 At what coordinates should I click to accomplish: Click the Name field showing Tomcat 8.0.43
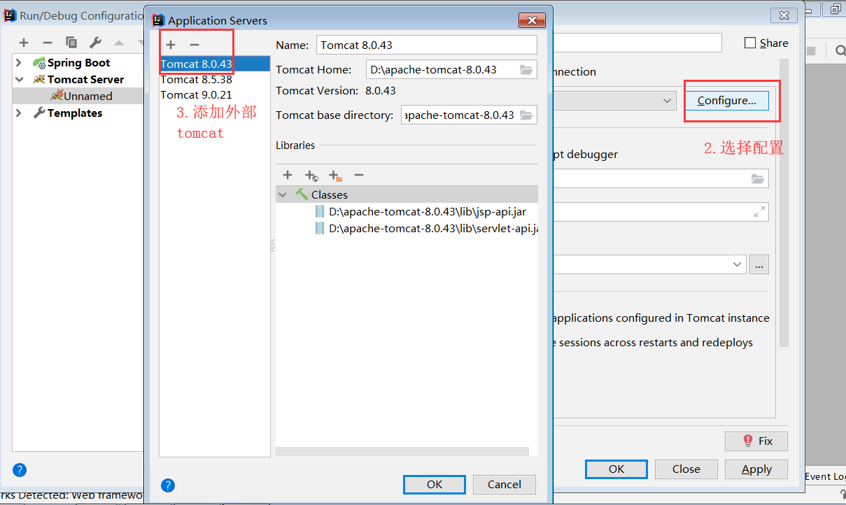[x=427, y=45]
